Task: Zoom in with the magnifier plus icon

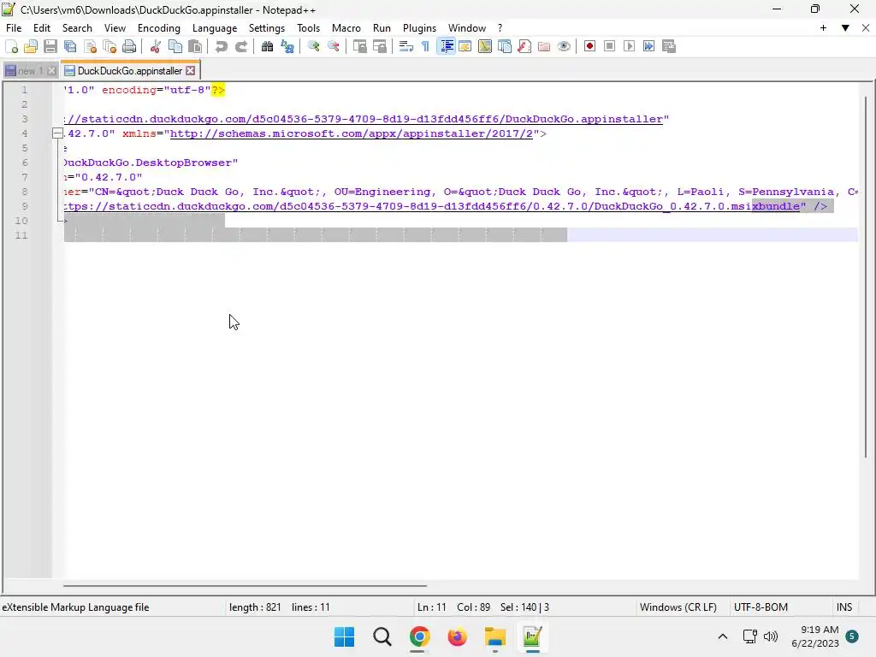Action: [x=313, y=46]
